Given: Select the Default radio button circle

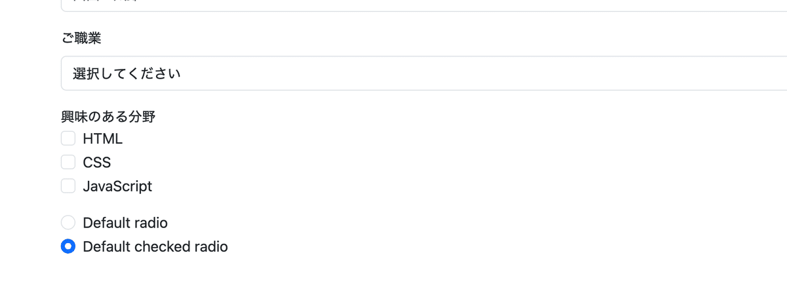Looking at the screenshot, I should [x=68, y=223].
